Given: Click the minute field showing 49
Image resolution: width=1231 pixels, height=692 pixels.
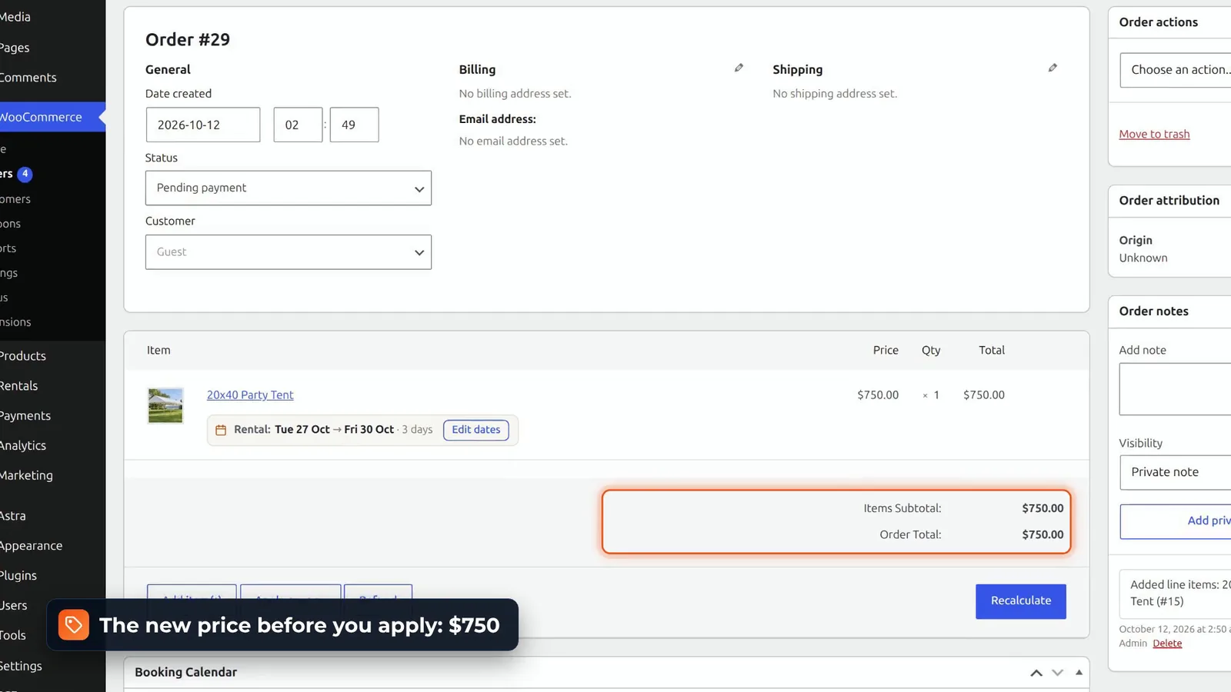Looking at the screenshot, I should [x=354, y=125].
